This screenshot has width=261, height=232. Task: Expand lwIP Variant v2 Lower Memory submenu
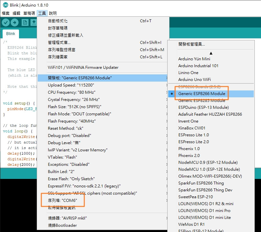click(102, 150)
